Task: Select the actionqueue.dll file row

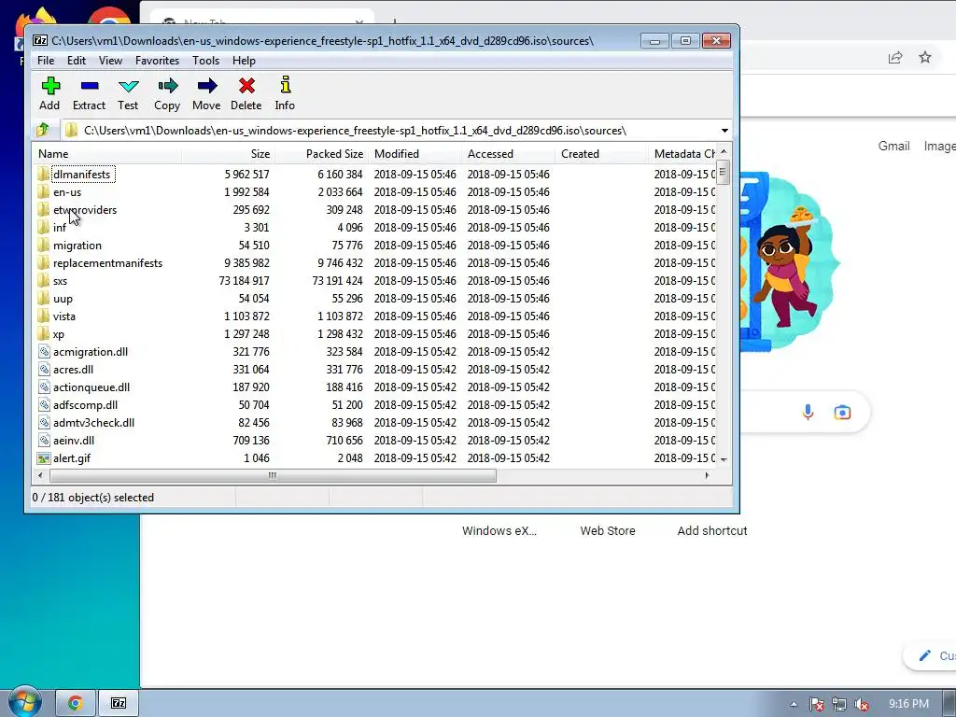Action: (x=375, y=387)
